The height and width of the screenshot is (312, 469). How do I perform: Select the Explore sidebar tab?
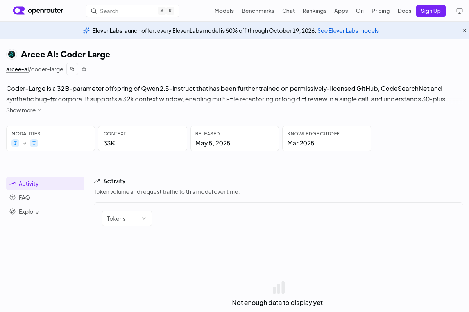click(x=45, y=211)
